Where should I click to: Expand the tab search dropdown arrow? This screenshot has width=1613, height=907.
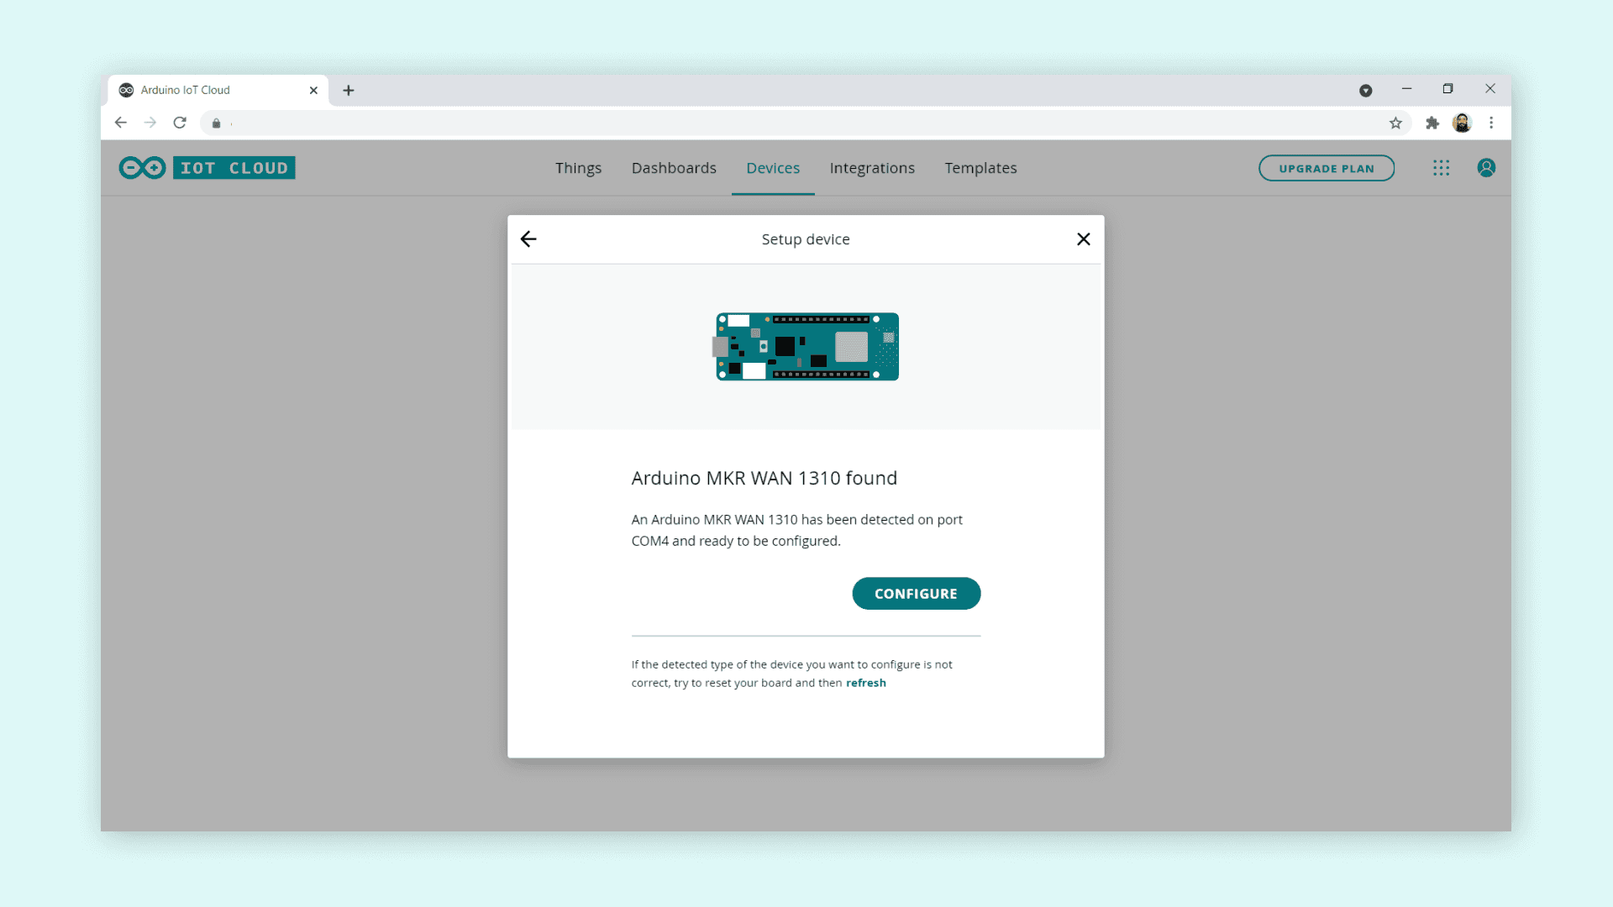coord(1365,91)
